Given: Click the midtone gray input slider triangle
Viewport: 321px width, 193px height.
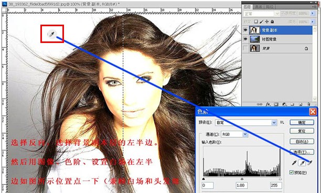Looking at the screenshot, I should (242, 179).
